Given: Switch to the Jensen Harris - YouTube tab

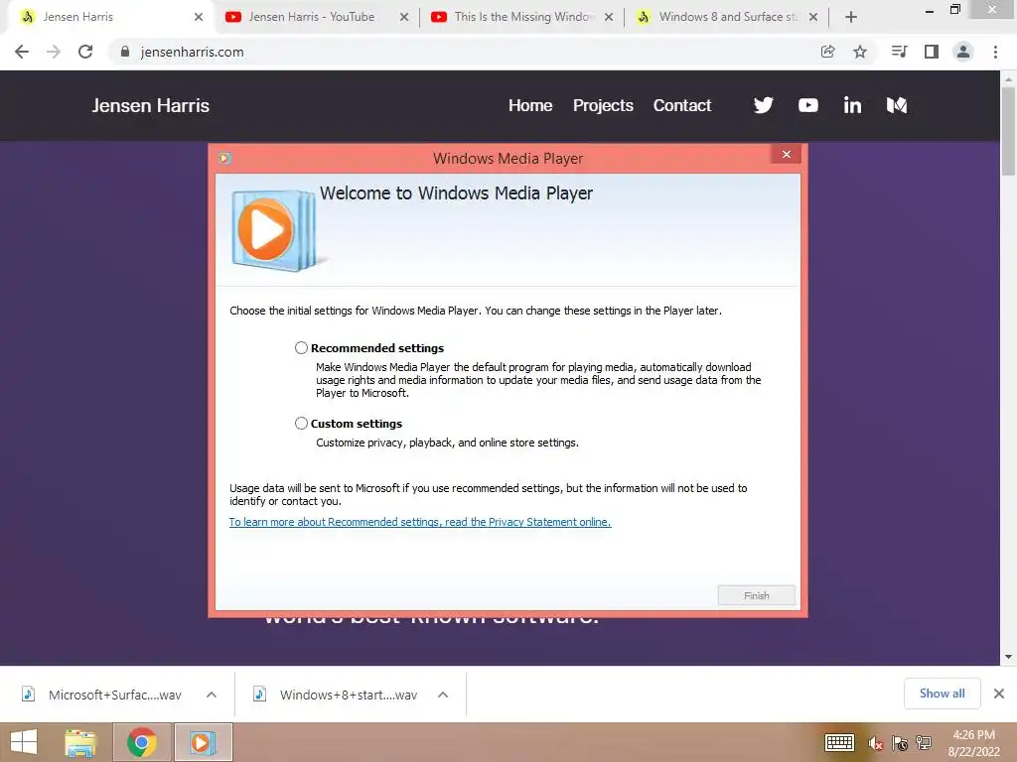Looking at the screenshot, I should pos(311,17).
